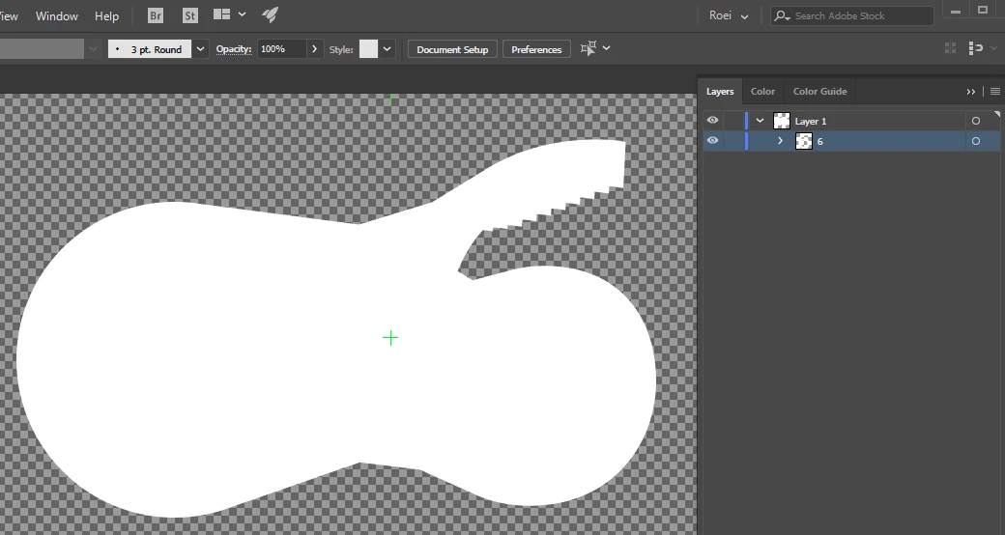Switch to the Color Guide tab

click(x=819, y=91)
